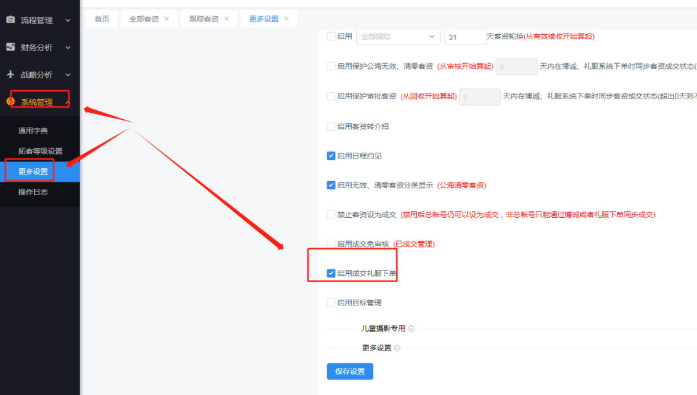Screen dimensions: 697x395
Task: Expand the 流程管理 sidebar menu chevron
Action: coord(66,19)
